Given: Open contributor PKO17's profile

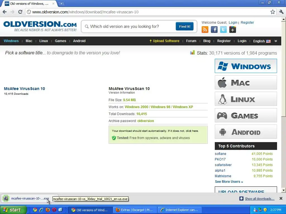Looking at the screenshot, I should pos(220,159).
